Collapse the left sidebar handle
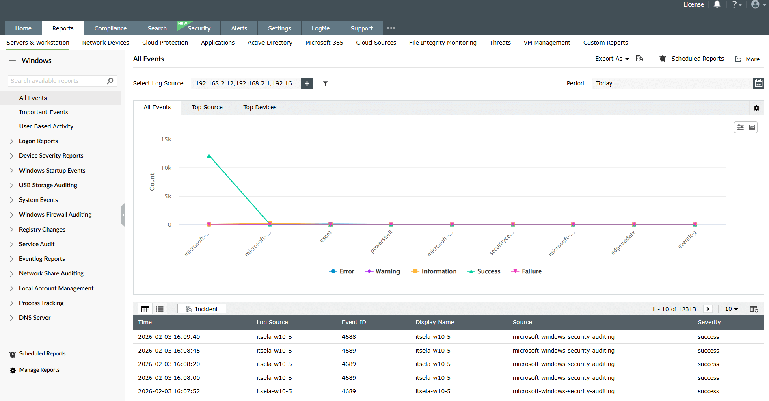769x401 pixels. [x=123, y=215]
